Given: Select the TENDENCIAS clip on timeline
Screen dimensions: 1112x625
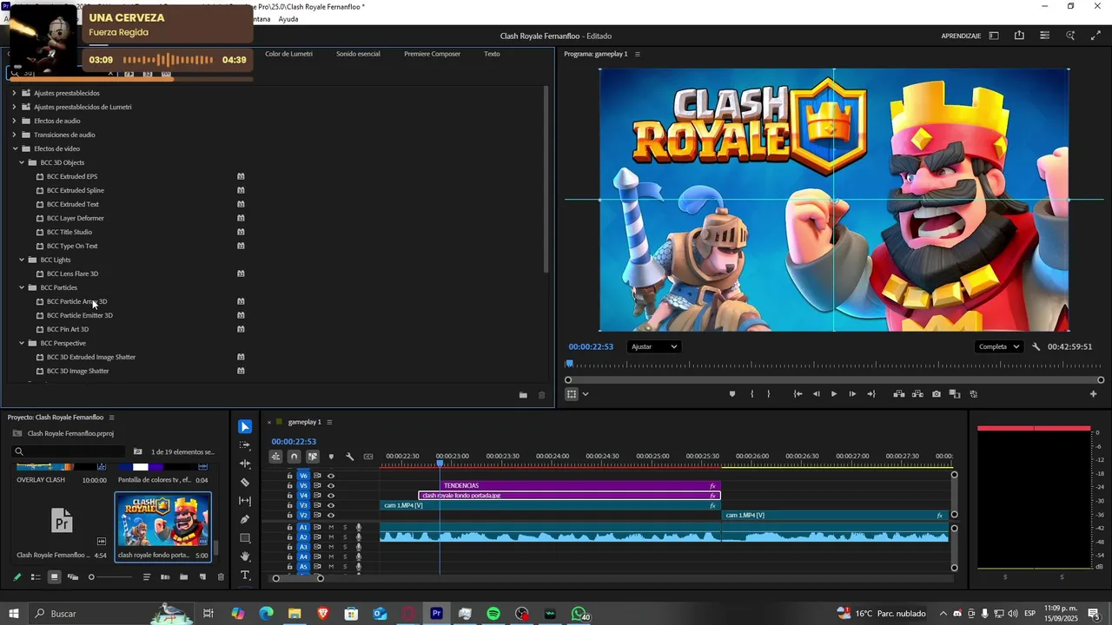Looking at the screenshot, I should coord(580,485).
